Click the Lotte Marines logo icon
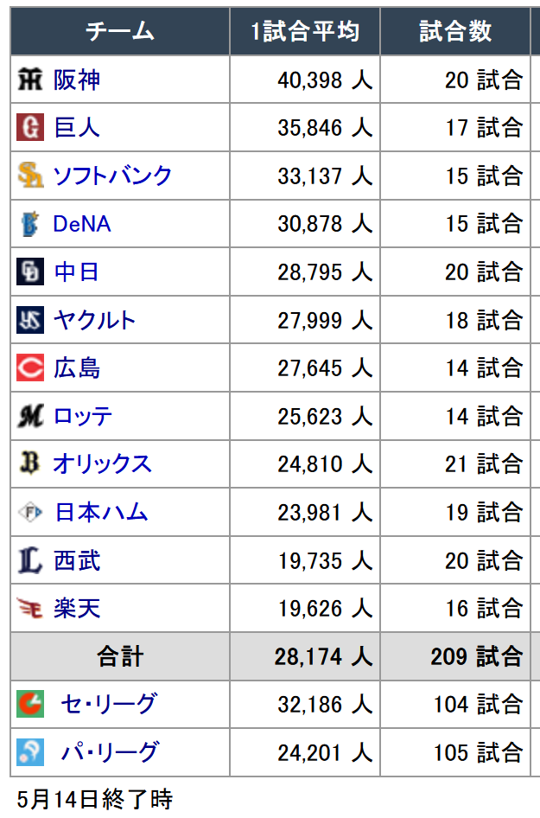540x818 pixels. [31, 416]
